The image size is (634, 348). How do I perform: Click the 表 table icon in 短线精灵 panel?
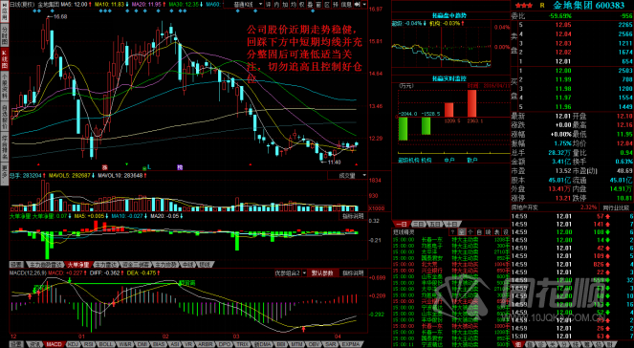(497, 232)
